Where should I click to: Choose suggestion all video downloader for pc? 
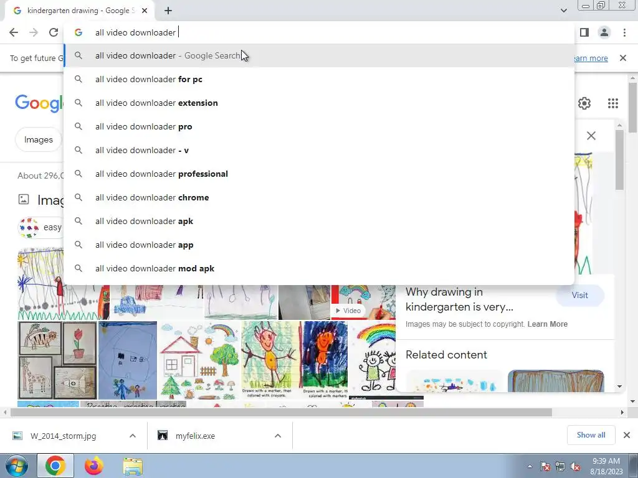(x=319, y=79)
